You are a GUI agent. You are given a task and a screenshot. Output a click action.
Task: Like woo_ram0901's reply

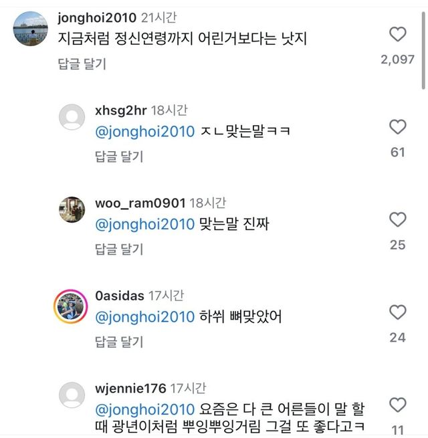point(397,219)
